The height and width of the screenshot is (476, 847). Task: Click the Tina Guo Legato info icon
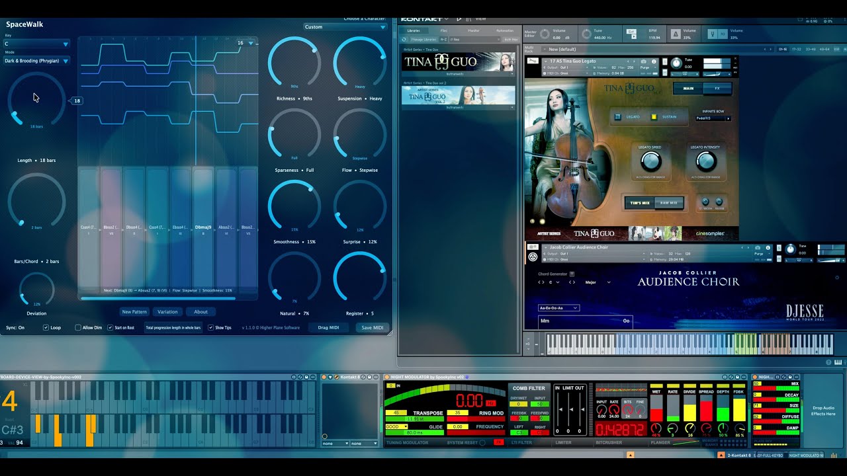(x=654, y=61)
